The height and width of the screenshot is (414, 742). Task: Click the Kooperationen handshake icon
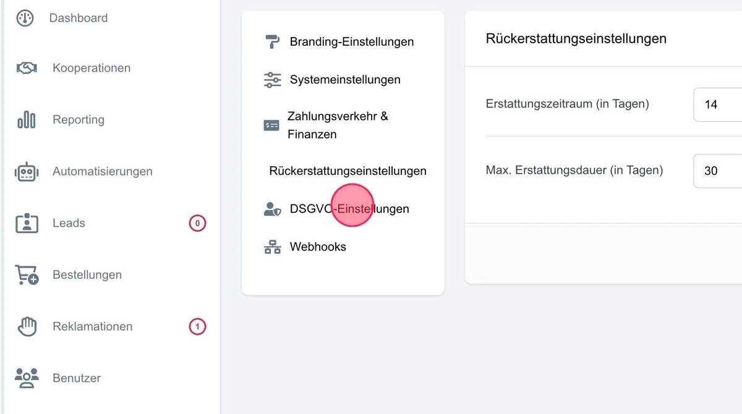(26, 68)
